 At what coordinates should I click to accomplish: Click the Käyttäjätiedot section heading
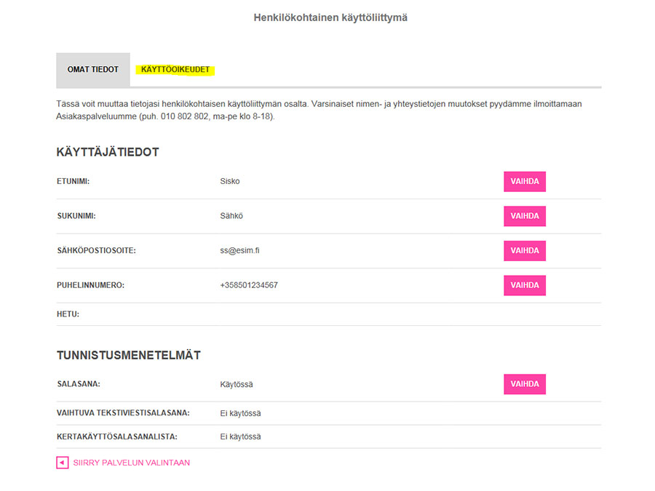[108, 152]
